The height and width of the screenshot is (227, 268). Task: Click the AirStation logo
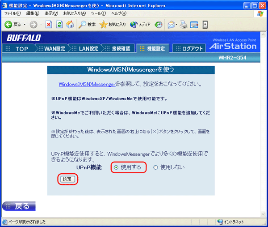(x=233, y=46)
